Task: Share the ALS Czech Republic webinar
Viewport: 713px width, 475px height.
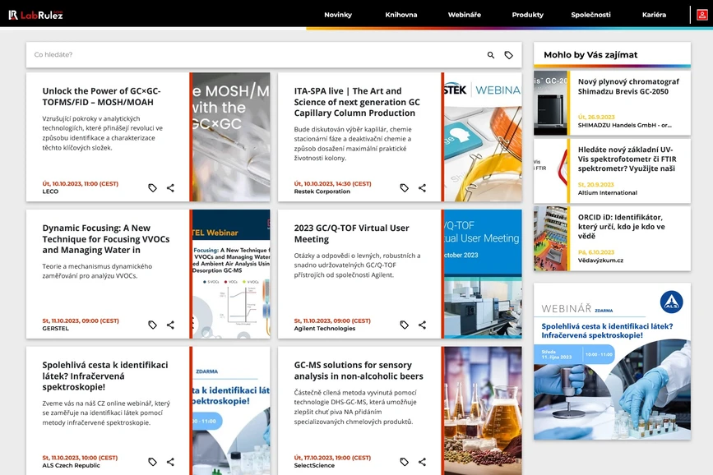Action: (170, 462)
